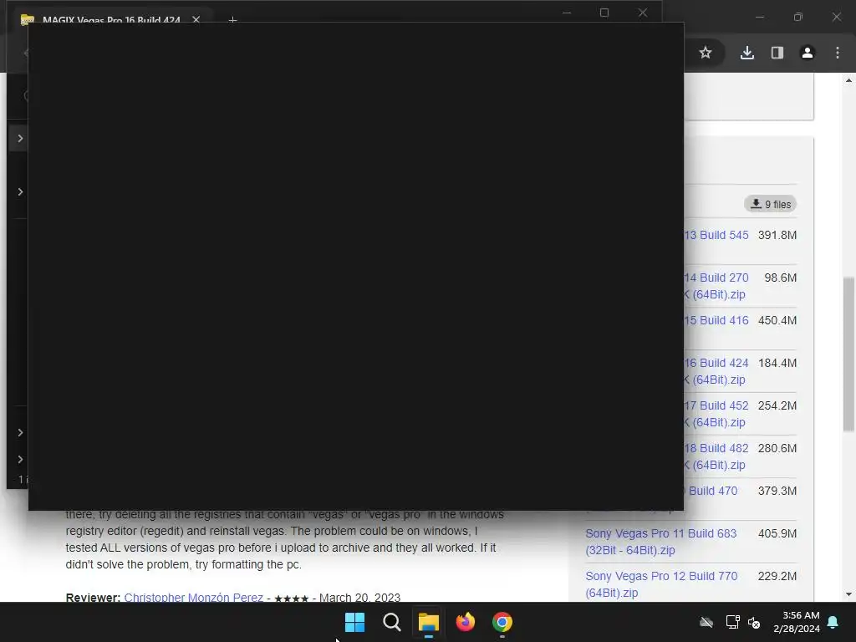Click the 391.8M file size text

tap(777, 235)
